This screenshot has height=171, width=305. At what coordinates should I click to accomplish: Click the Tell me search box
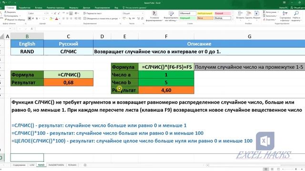[x=134, y=8]
